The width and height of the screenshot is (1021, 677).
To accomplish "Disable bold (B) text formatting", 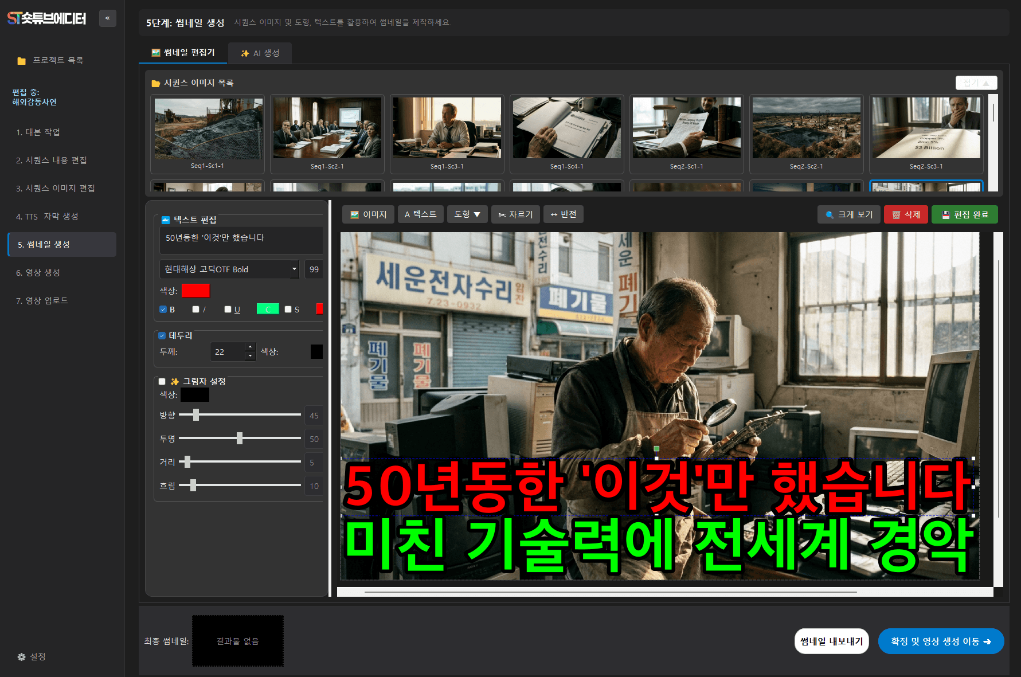I will pyautogui.click(x=162, y=309).
